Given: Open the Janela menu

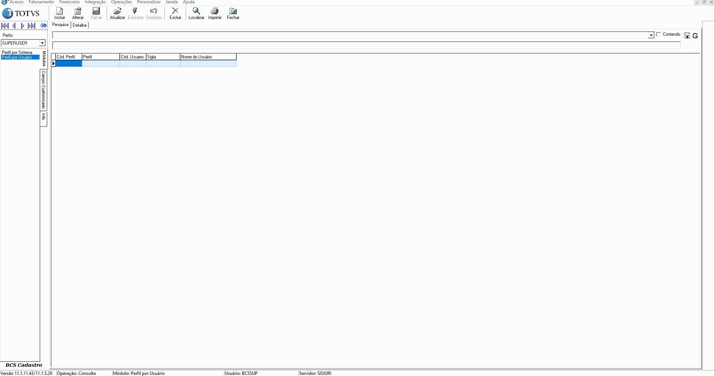Looking at the screenshot, I should pyautogui.click(x=172, y=2).
